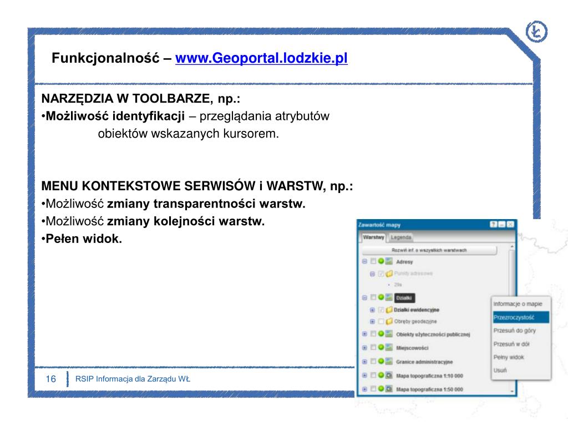Click green dot of Obiekty użyteczności publicznej

(381, 333)
